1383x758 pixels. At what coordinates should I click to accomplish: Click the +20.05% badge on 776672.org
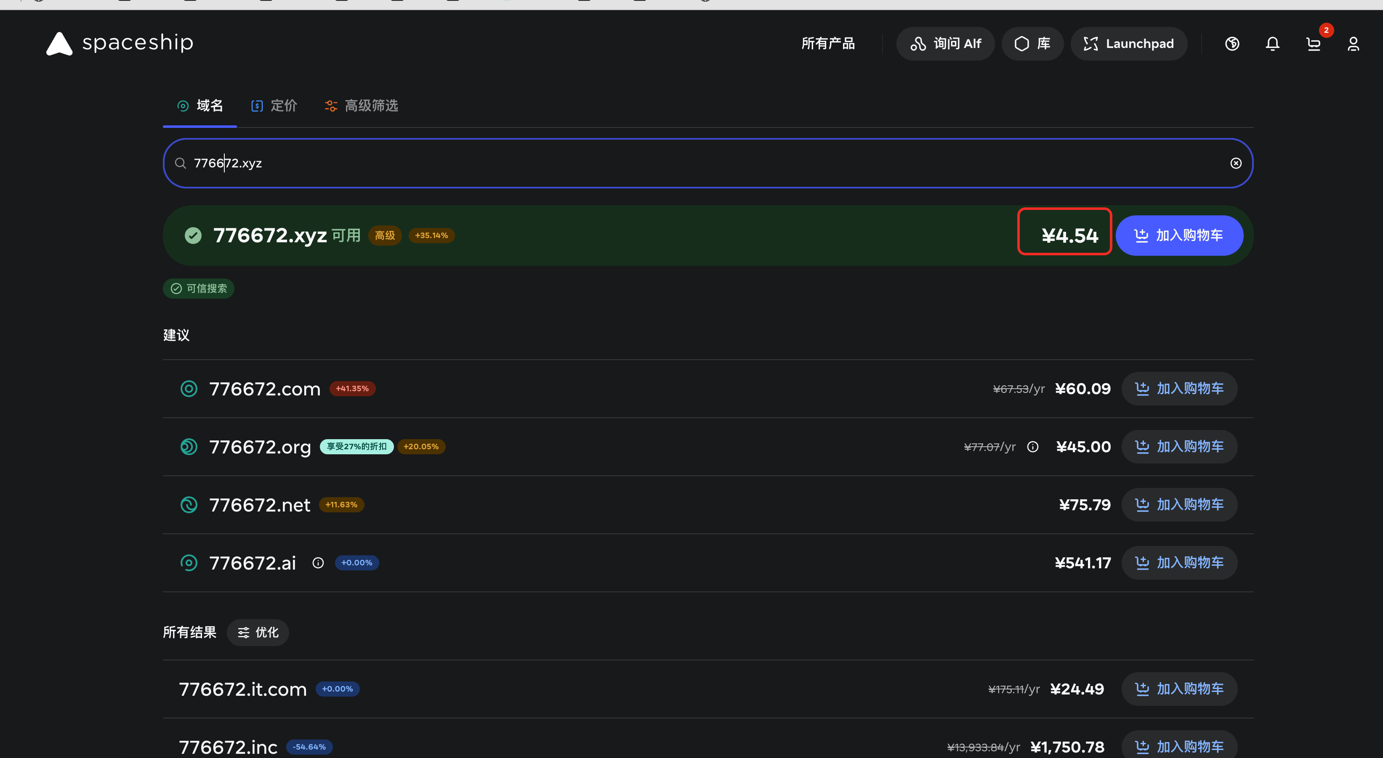(x=421, y=447)
